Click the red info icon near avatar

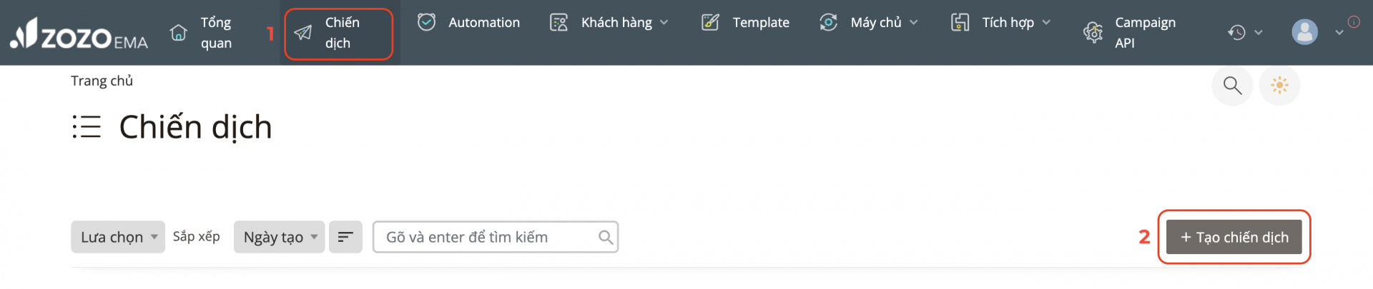click(x=1354, y=22)
